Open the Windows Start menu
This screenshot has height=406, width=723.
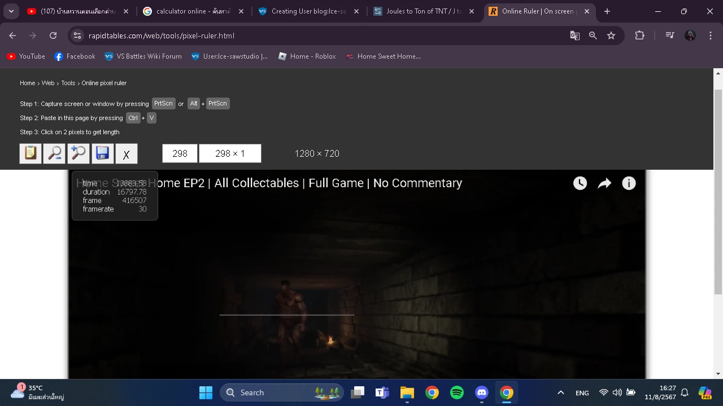click(206, 392)
